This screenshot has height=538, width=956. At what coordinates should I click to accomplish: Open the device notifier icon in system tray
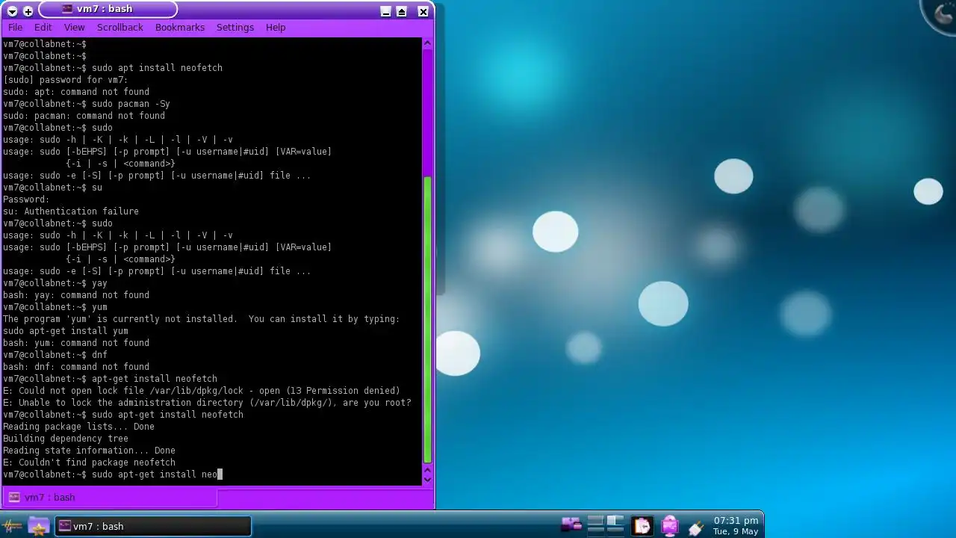[x=571, y=525]
